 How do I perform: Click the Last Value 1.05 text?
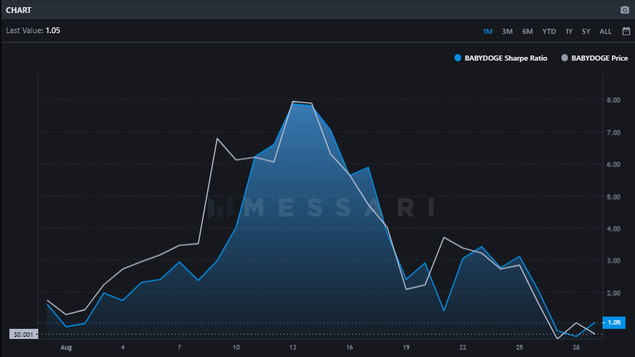point(32,31)
